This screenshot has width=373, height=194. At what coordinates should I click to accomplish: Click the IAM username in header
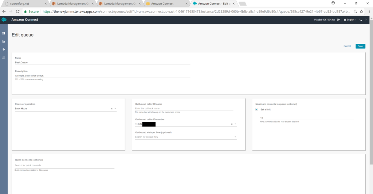pyautogui.click(x=325, y=20)
